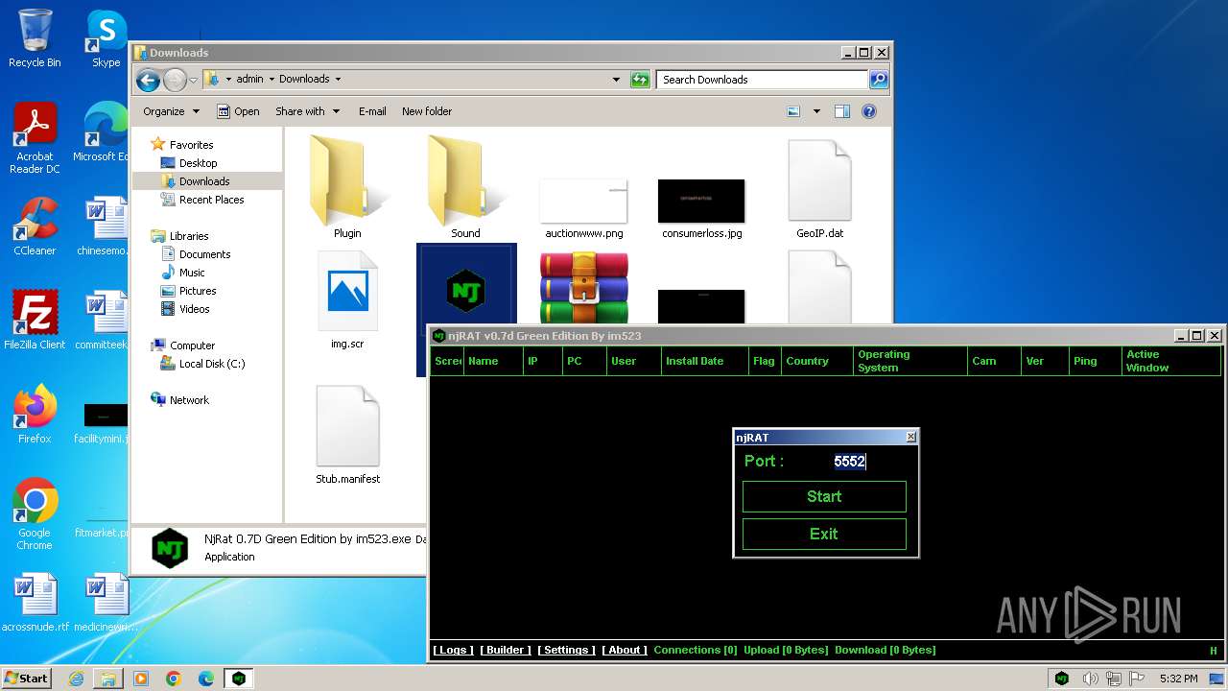This screenshot has height=691, width=1228.
Task: Select the GeoIP.dat file
Action: coord(819,188)
